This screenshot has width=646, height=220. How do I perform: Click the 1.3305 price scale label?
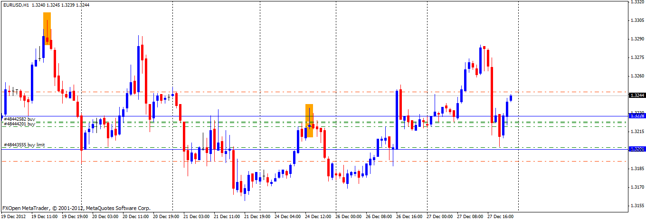[x=637, y=20]
